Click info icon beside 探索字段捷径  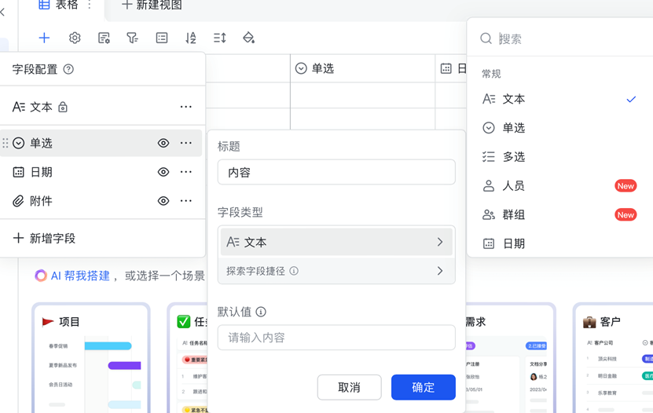(294, 271)
